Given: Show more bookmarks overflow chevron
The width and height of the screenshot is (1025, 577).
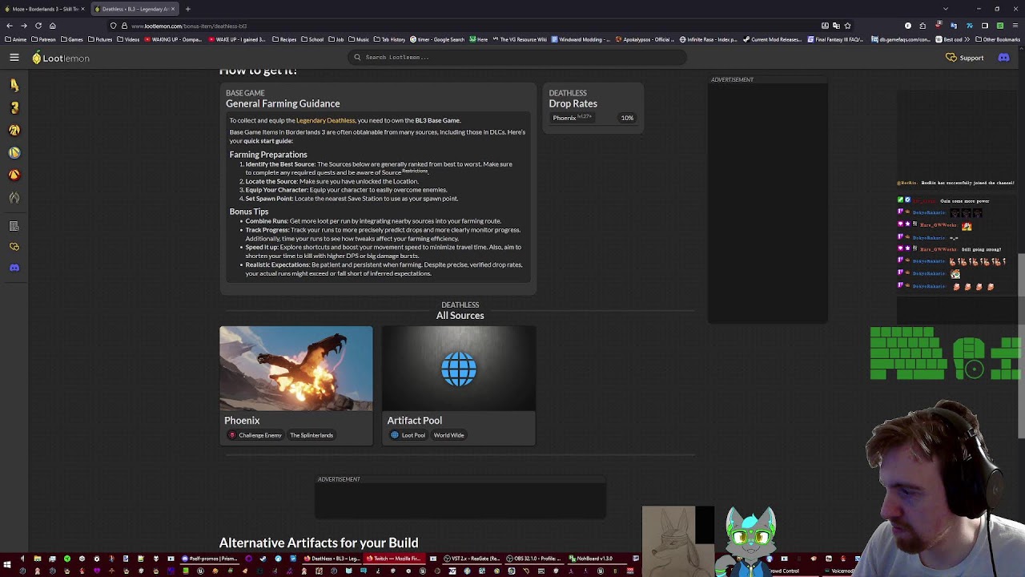Looking at the screenshot, I should coord(967,39).
